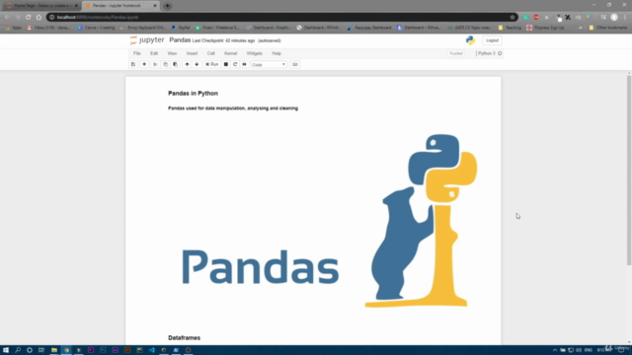Open the command palette keyboard icon
The image size is (632, 355).
coord(294,64)
